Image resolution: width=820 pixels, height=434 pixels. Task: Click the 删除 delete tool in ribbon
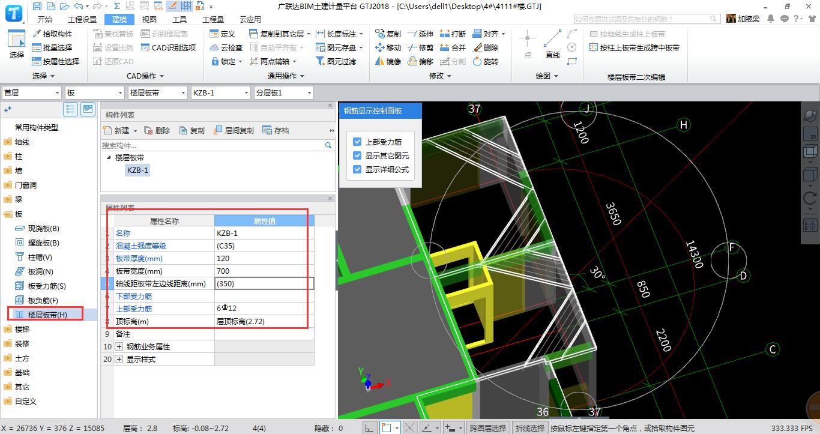click(486, 47)
